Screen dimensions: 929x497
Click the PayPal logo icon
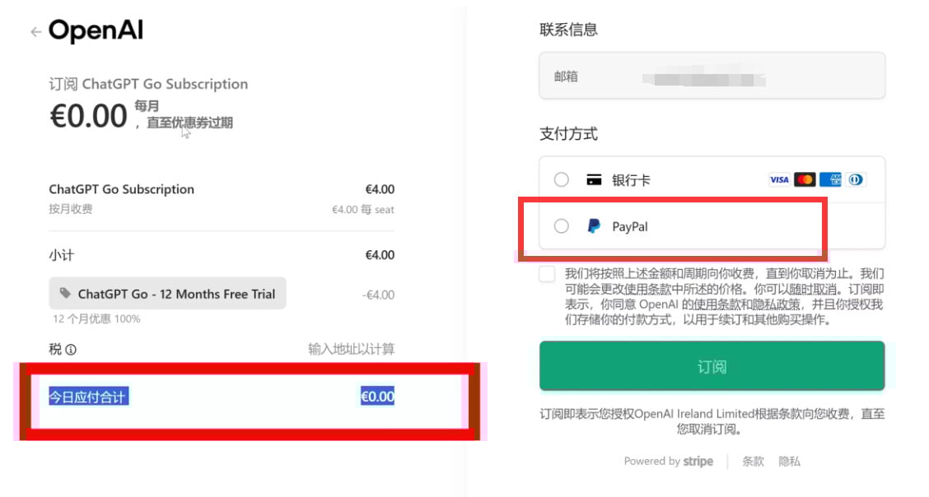(x=594, y=226)
